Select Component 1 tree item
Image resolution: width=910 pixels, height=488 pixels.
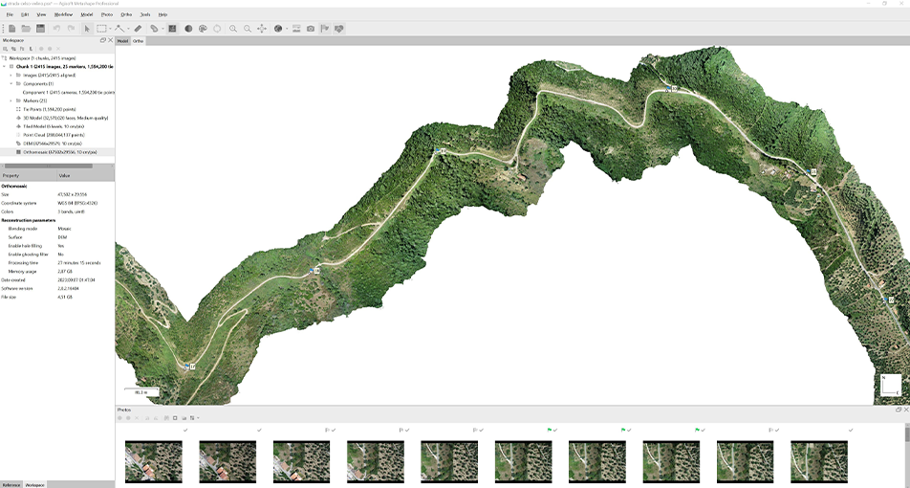68,93
